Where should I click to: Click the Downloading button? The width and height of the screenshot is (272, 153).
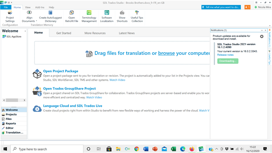[228, 61]
